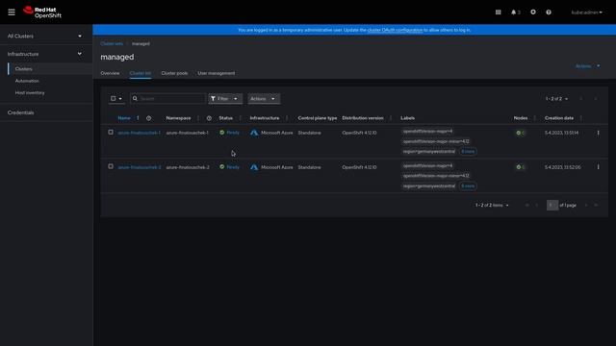
Task: Select Automation in the sidebar
Action: (x=27, y=81)
